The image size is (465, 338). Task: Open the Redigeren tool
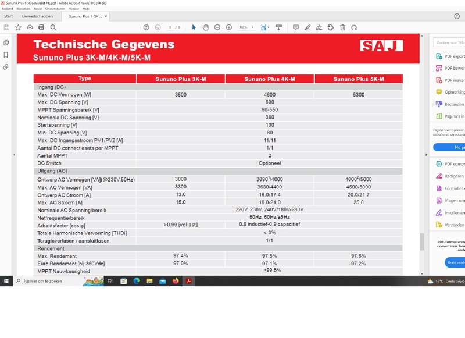[x=449, y=176]
